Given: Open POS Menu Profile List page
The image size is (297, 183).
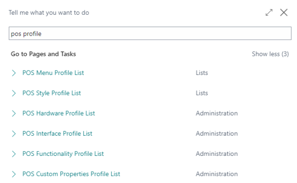Looking at the screenshot, I should pyautogui.click(x=53, y=73).
